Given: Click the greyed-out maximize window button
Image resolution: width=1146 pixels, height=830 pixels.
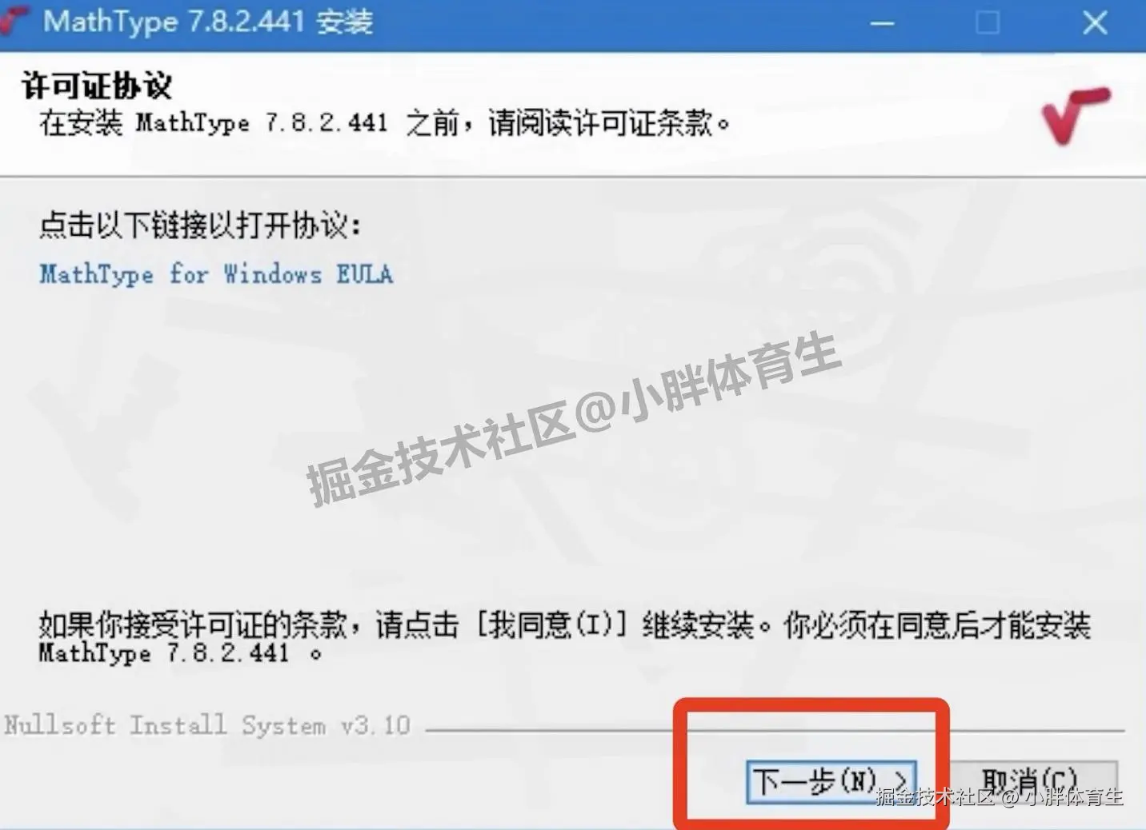Looking at the screenshot, I should tap(988, 22).
